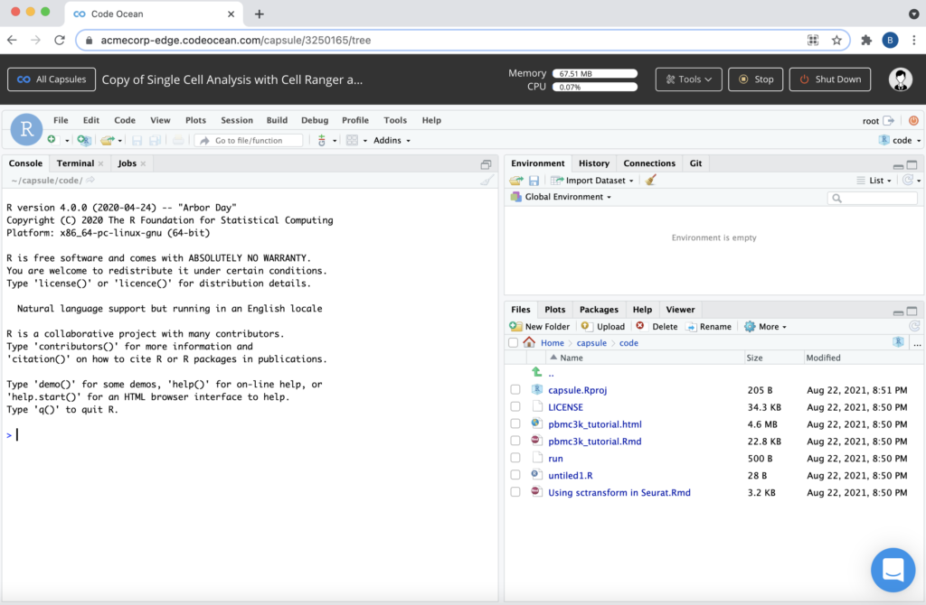Open the Git tab
Screen dimensions: 926x605
(x=695, y=163)
